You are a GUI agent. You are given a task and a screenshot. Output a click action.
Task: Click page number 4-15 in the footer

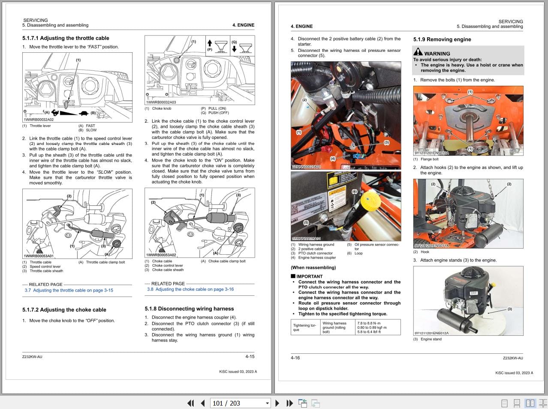pos(250,356)
